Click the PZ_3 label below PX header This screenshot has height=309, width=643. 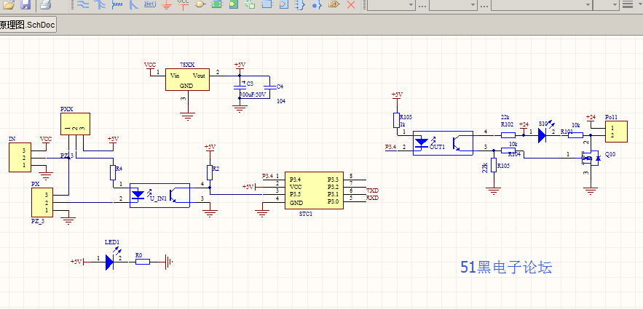pos(38,221)
